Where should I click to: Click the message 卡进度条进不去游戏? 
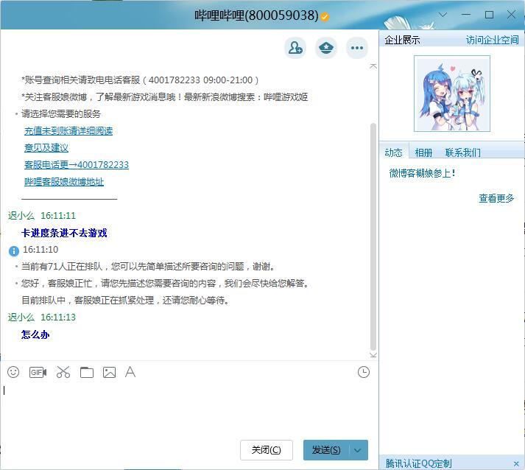64,233
